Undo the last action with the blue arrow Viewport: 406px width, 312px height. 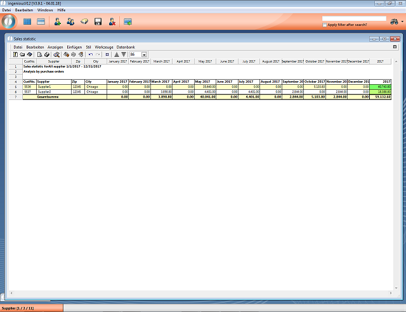91,54
